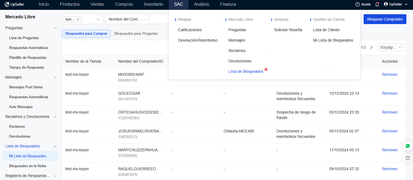Open Lista de Preguntas in sidebar

click(x=24, y=38)
